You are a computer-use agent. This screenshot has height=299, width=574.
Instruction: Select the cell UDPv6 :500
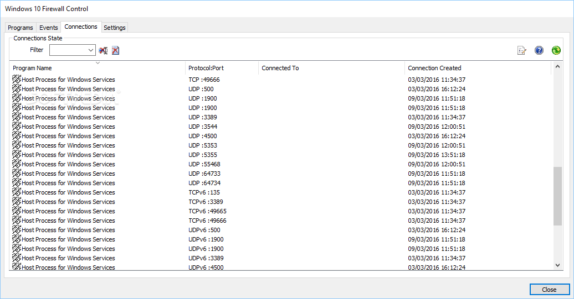(204, 230)
